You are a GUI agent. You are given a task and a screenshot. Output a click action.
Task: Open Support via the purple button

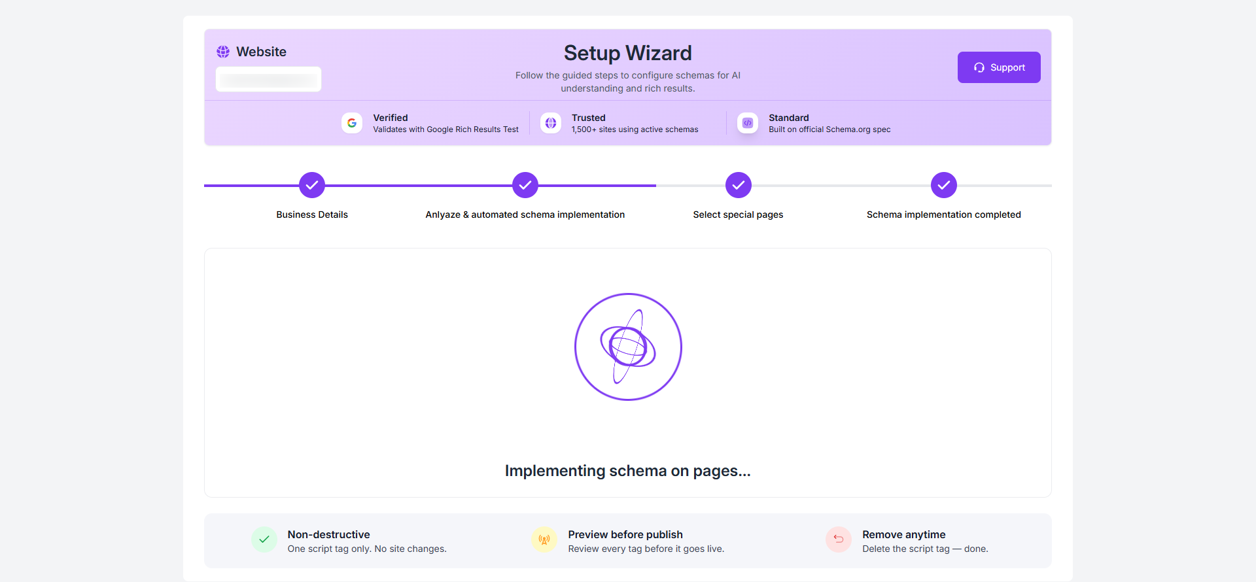999,67
